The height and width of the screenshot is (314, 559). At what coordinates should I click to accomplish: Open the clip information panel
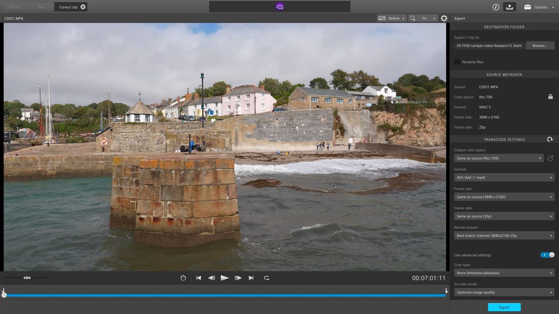(495, 7)
